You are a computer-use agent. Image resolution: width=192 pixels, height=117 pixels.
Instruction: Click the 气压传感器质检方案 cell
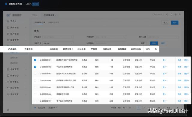coord(64,67)
